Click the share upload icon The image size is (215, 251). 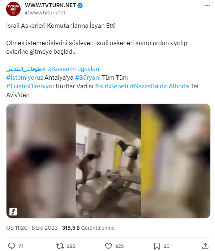(205, 246)
